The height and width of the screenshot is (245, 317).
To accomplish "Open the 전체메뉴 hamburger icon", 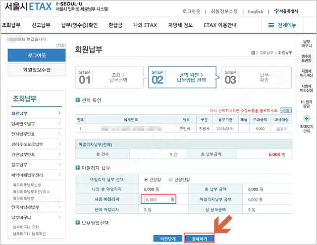I will coord(271,25).
